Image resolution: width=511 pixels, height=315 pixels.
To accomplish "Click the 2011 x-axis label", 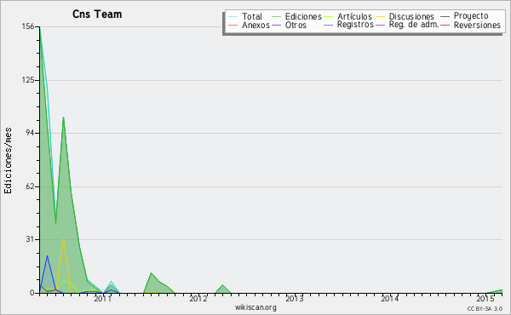I will (103, 299).
